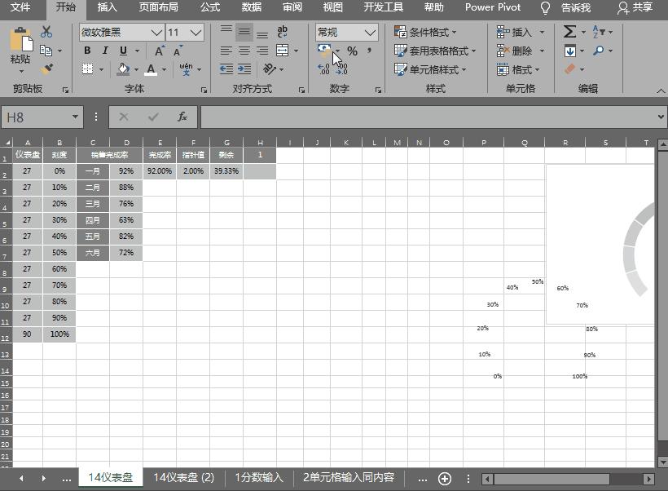Switch to the 插入 ribbon tab
This screenshot has width=668, height=491.
(x=108, y=7)
